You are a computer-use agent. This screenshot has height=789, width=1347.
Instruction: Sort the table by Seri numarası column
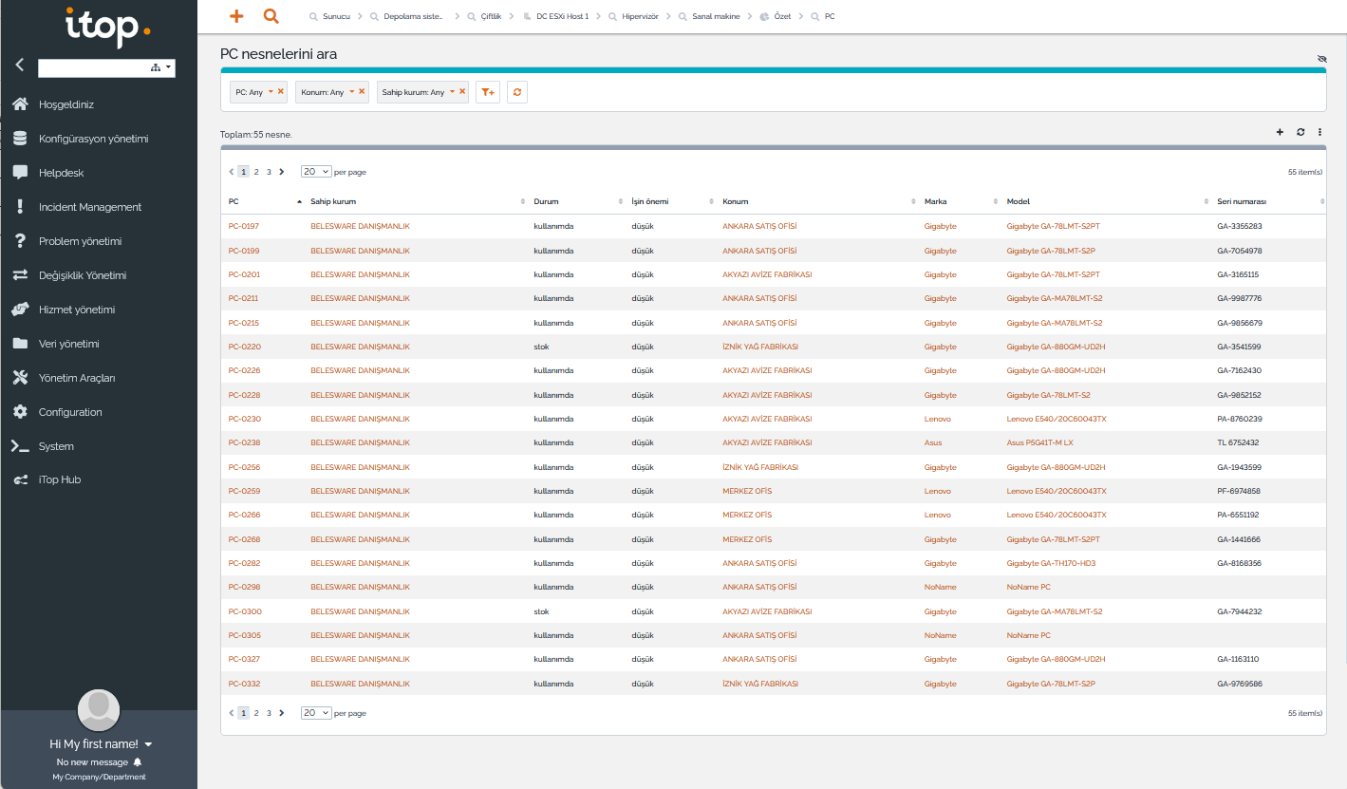pos(1242,201)
